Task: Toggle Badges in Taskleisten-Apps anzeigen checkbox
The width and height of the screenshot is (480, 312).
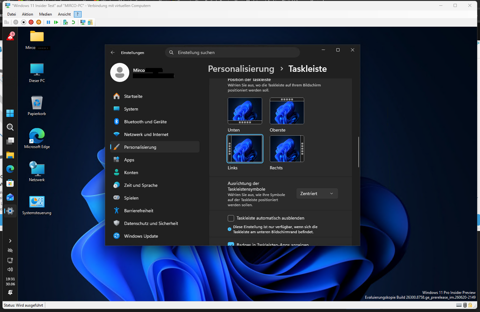Action: [231, 244]
